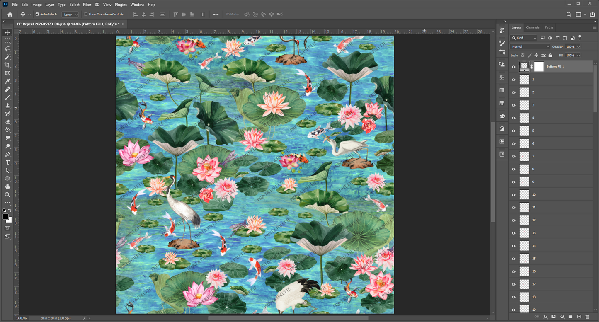Activate the Horizontal Type tool
Screen dimensions: 599x322
pyautogui.click(x=7, y=162)
